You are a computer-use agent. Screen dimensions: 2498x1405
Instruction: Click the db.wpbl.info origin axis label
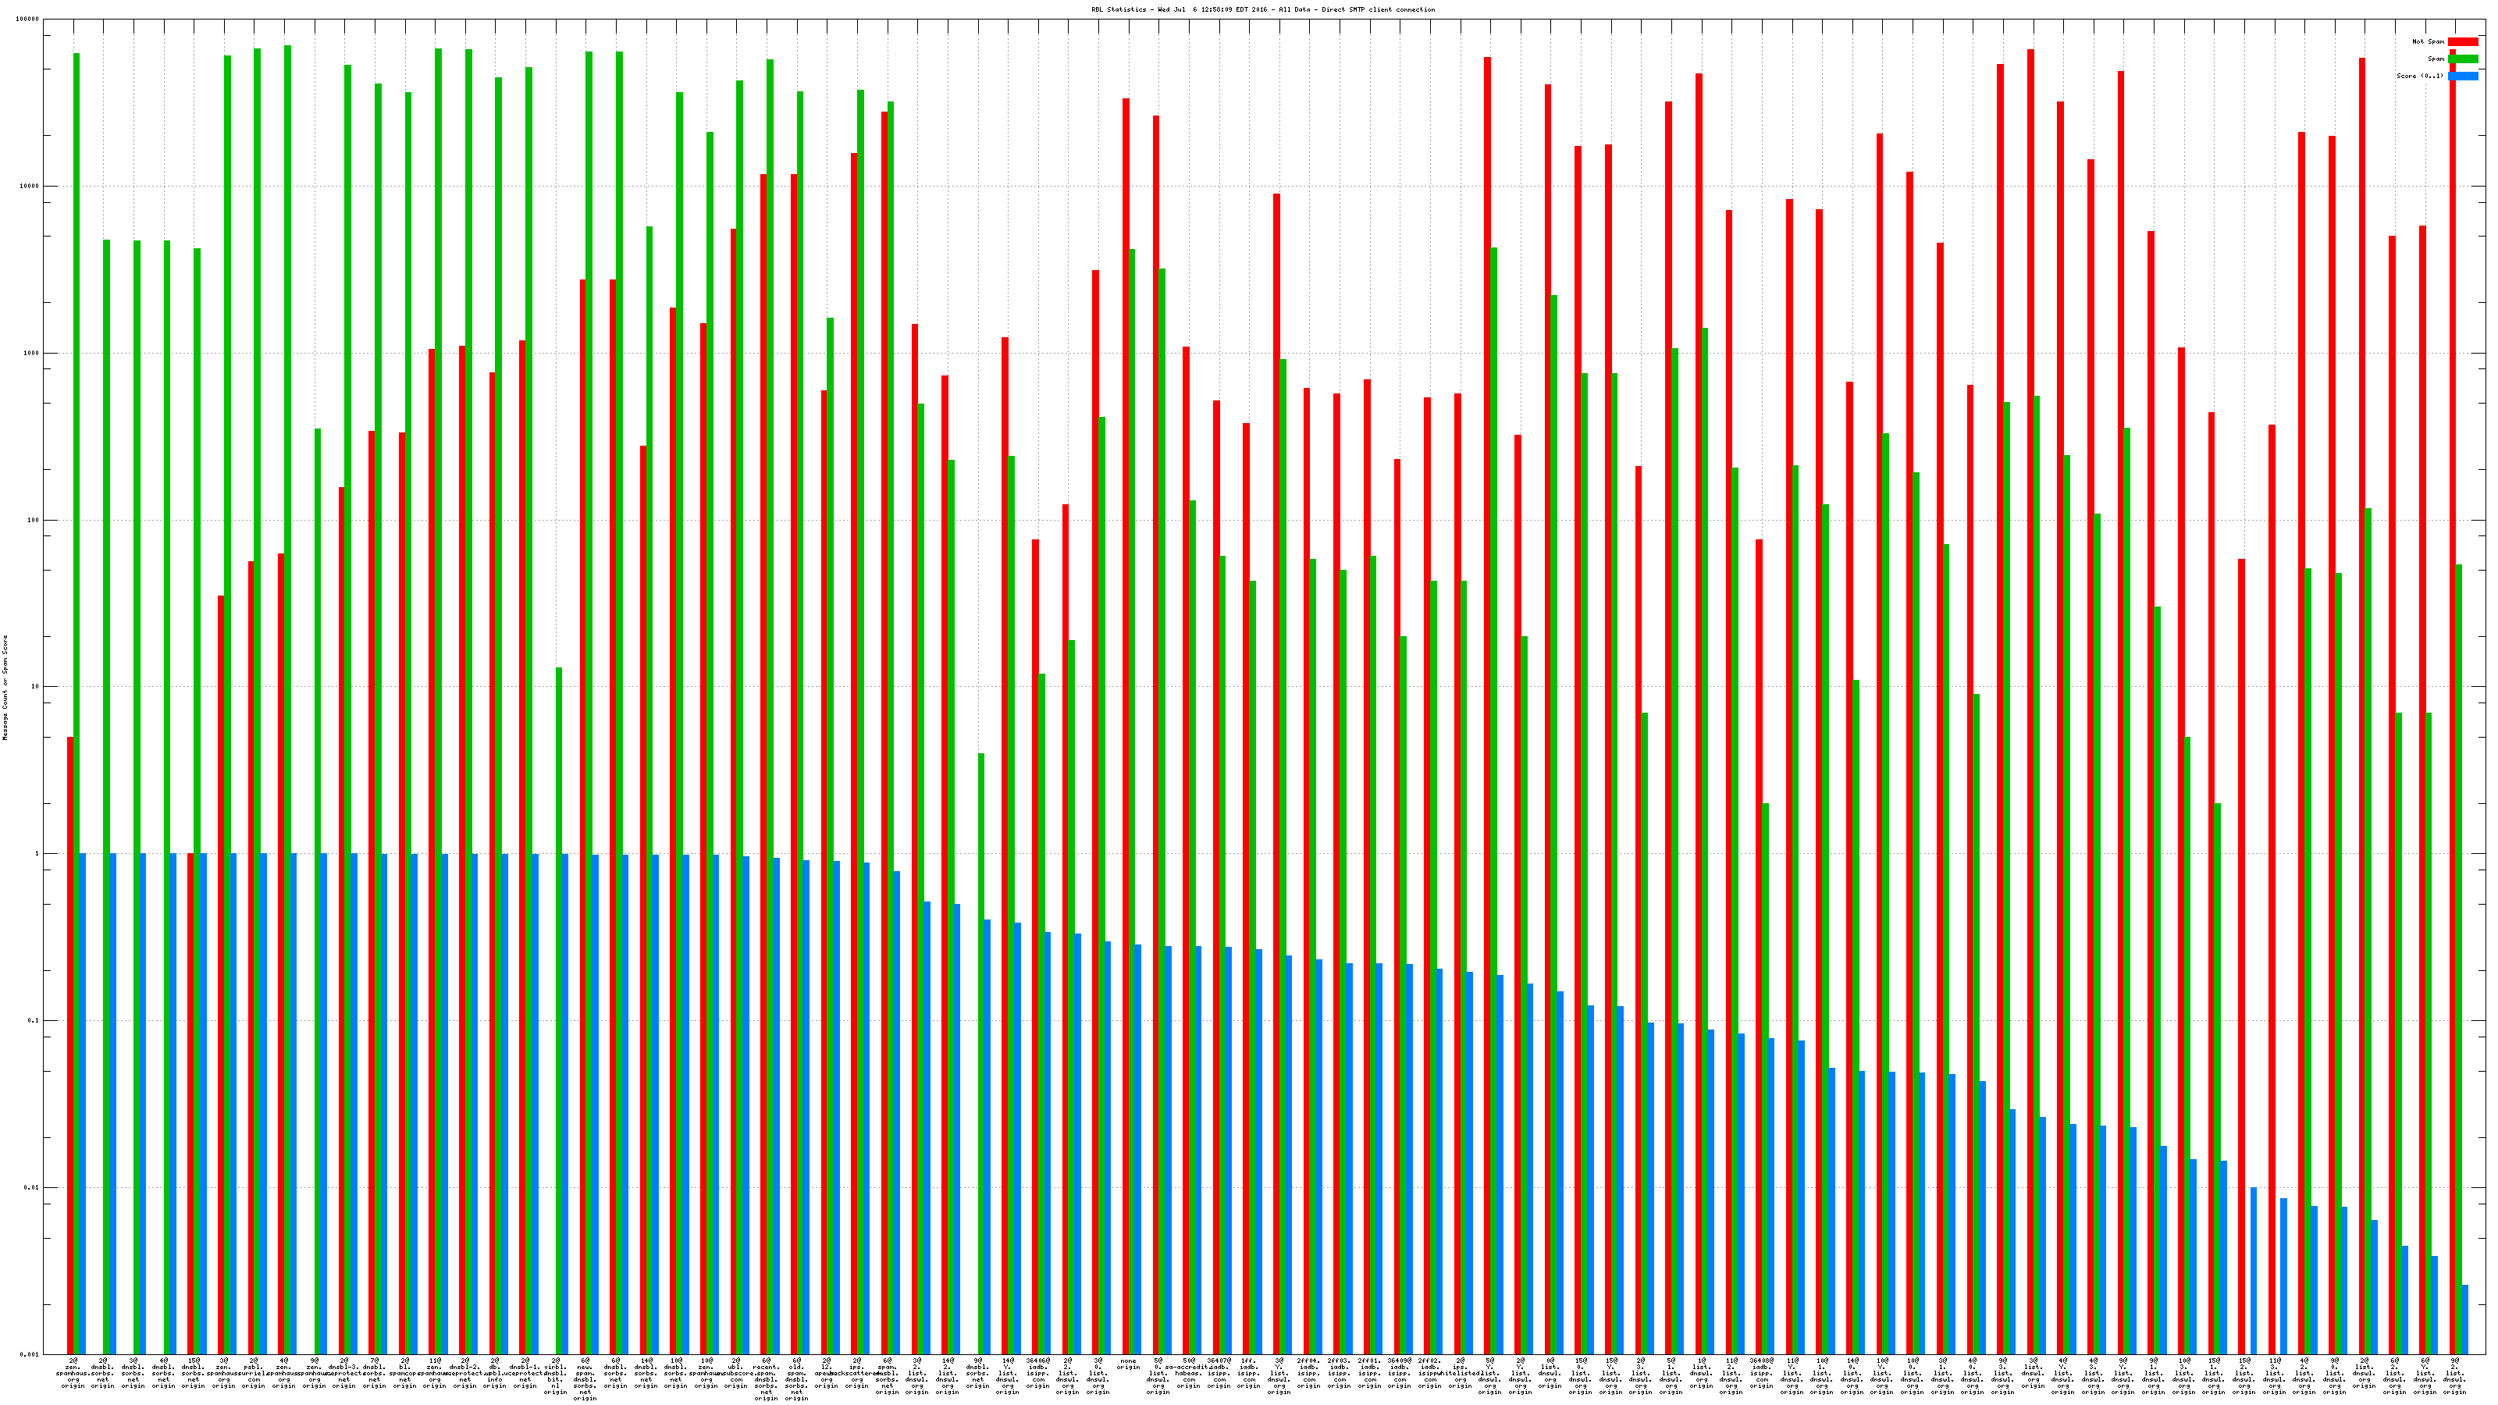495,1373
